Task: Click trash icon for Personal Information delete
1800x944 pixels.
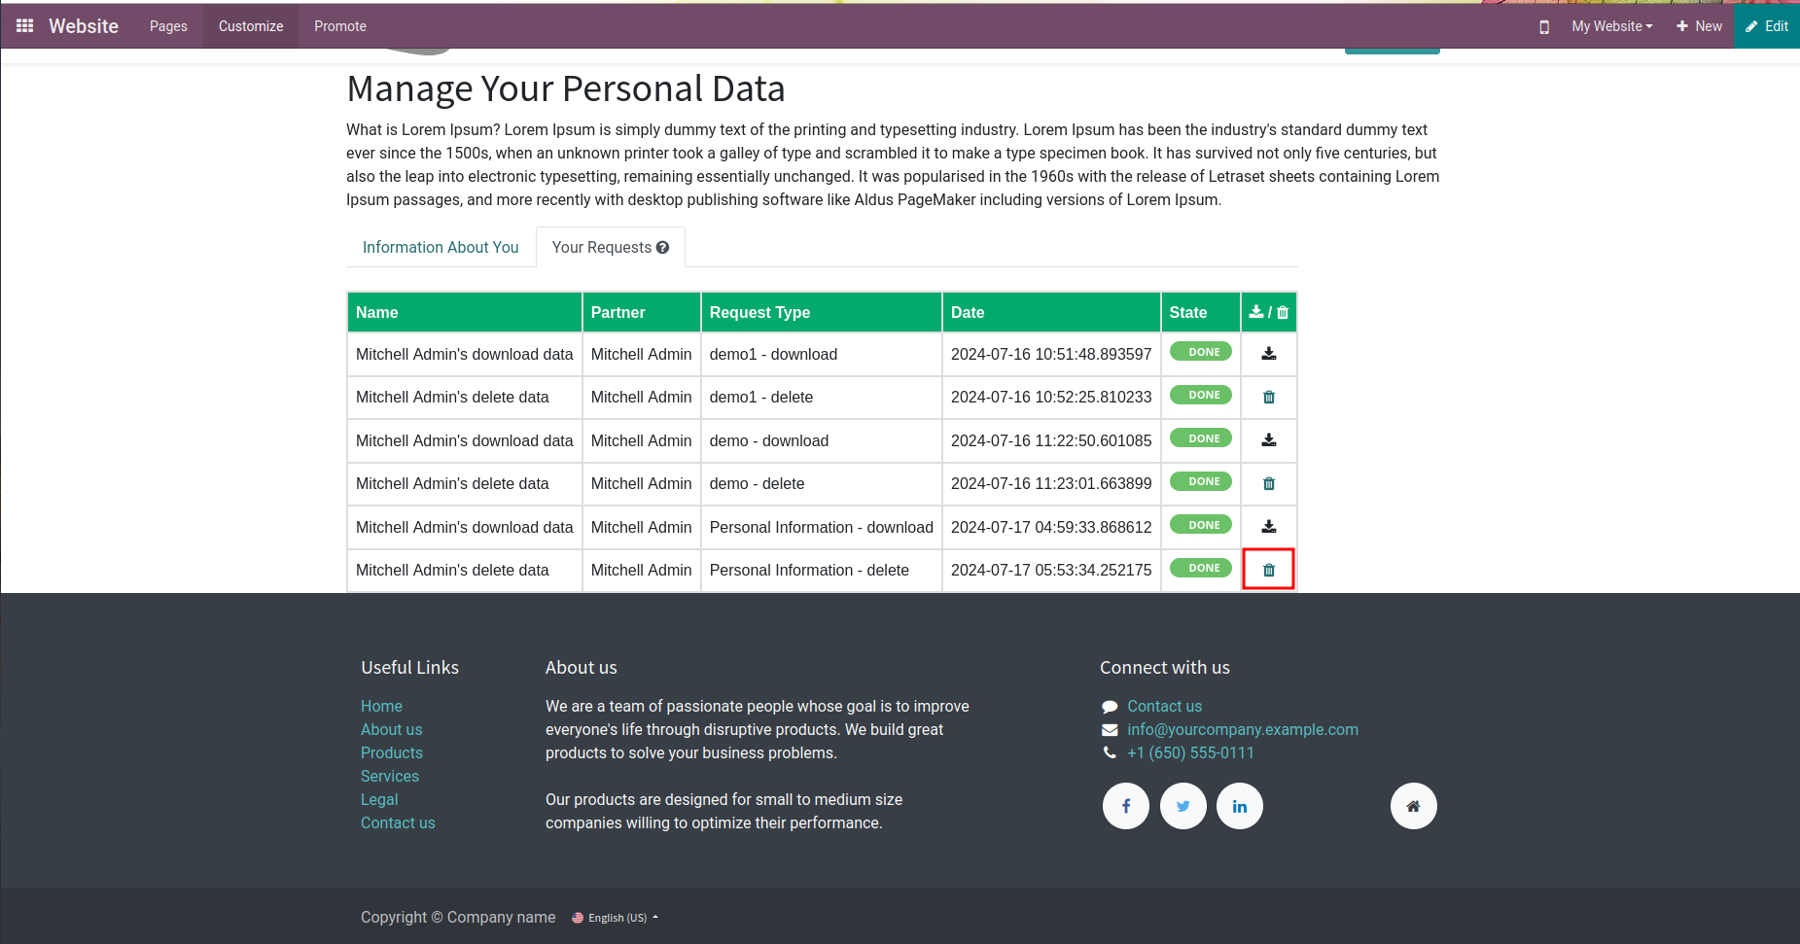Action: 1269,571
